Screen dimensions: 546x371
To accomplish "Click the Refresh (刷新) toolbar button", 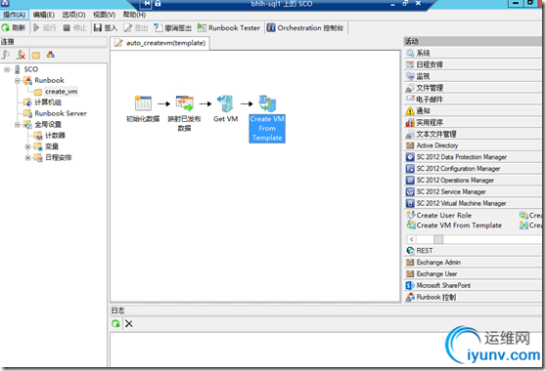I will click(14, 27).
